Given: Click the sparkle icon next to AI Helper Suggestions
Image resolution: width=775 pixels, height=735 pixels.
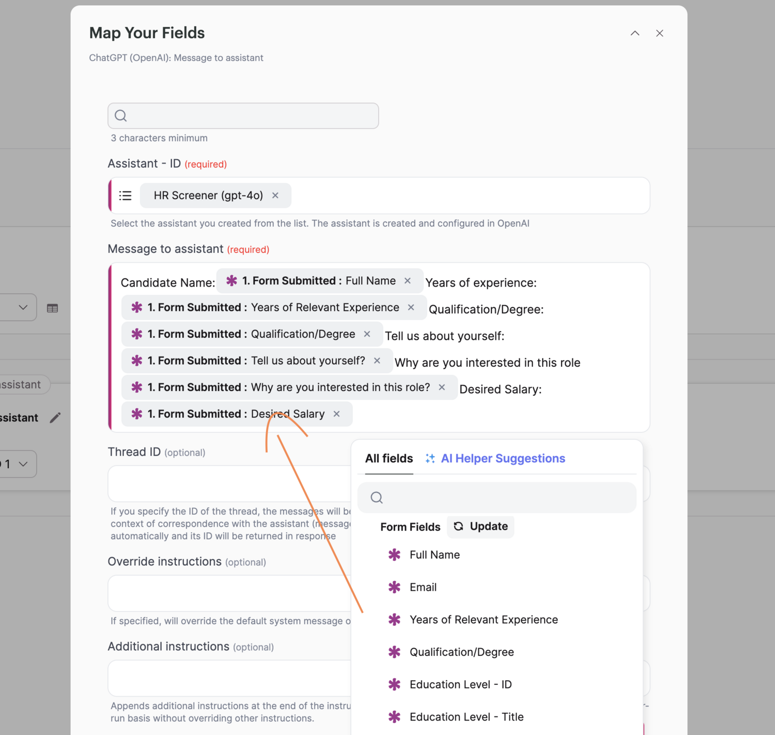Looking at the screenshot, I should point(430,458).
